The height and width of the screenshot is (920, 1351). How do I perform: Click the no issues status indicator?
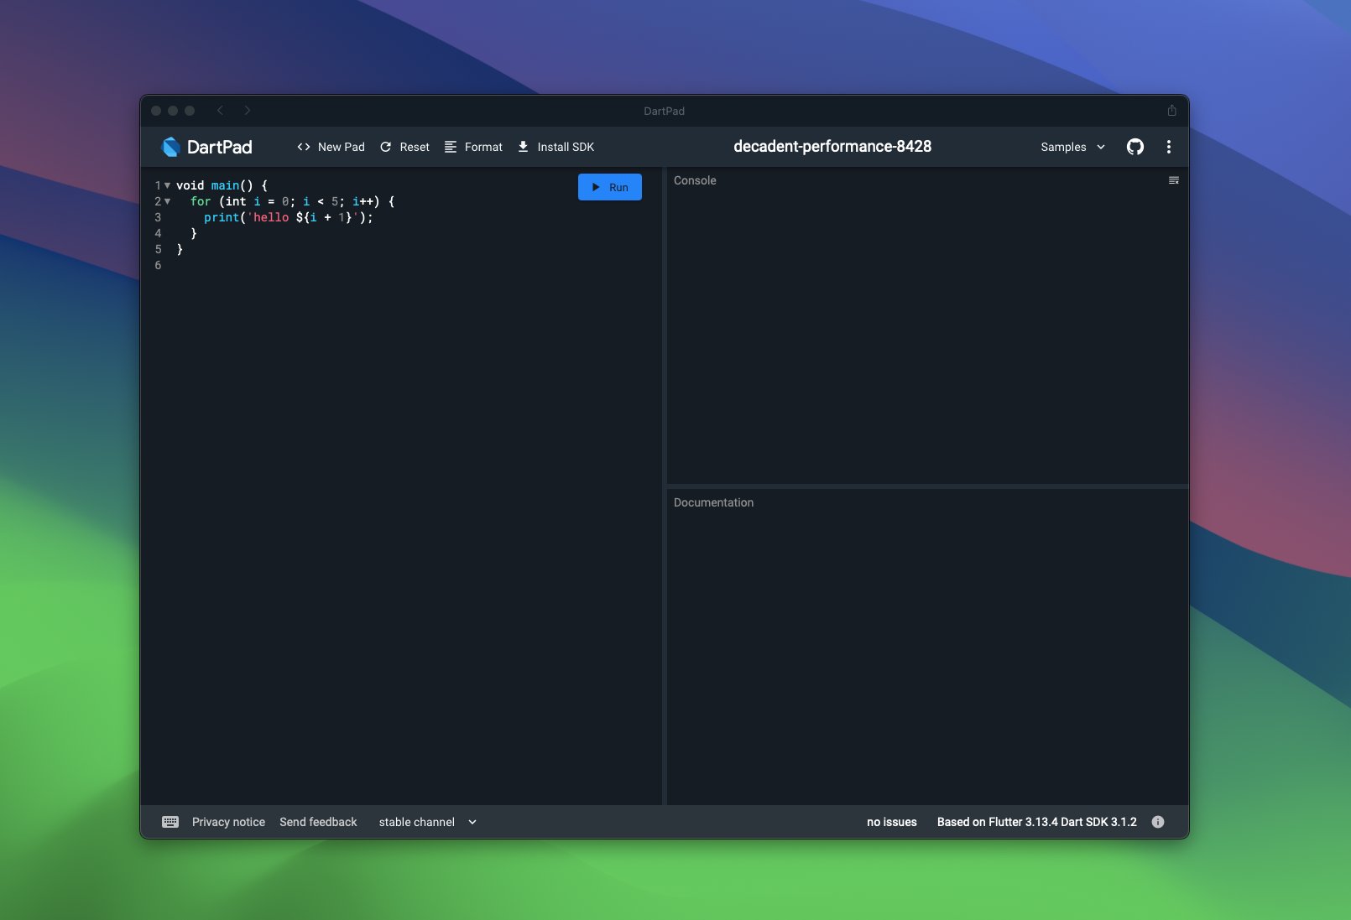point(891,822)
